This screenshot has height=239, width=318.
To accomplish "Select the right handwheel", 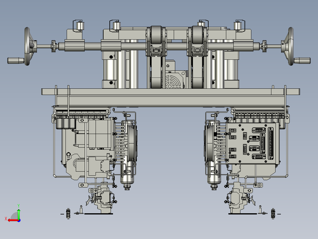I will coord(290,46).
